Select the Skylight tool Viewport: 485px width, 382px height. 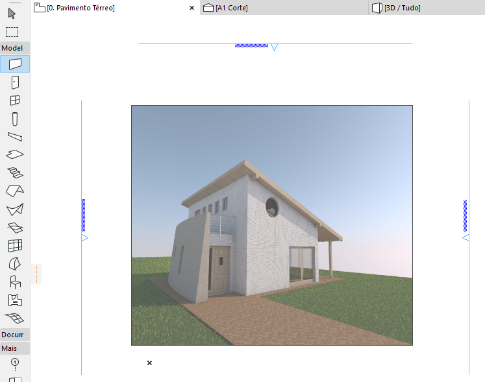tap(15, 228)
